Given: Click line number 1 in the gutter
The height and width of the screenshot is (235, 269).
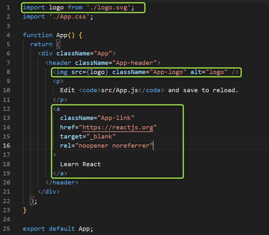Looking at the screenshot, I should [8, 7].
